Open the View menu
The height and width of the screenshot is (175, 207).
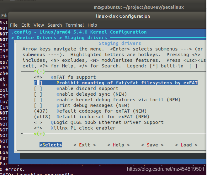coord(39,25)
